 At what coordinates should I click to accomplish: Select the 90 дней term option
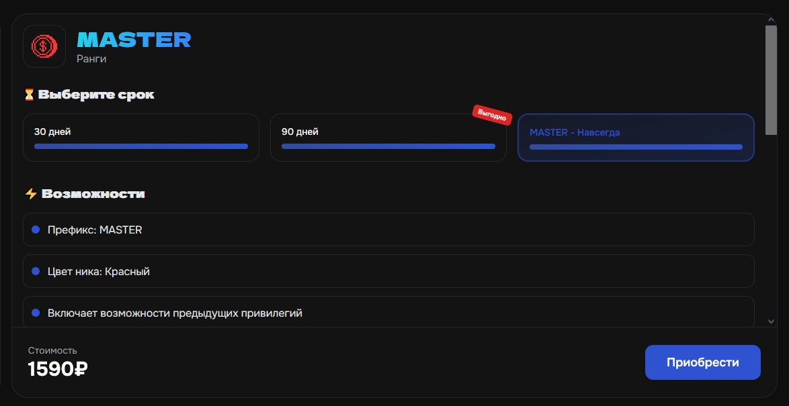coord(388,138)
